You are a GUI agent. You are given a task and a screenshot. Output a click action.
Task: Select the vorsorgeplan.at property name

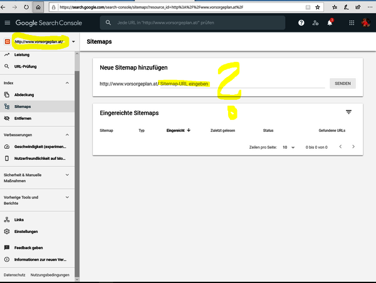tap(39, 42)
